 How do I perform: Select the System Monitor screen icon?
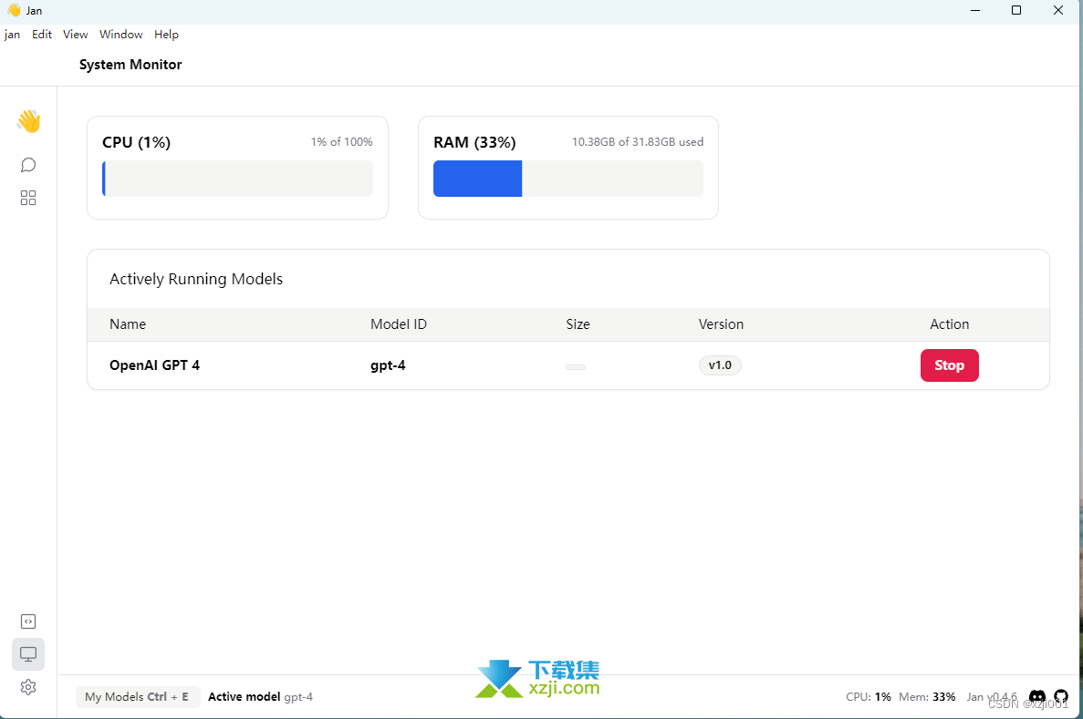(x=28, y=654)
